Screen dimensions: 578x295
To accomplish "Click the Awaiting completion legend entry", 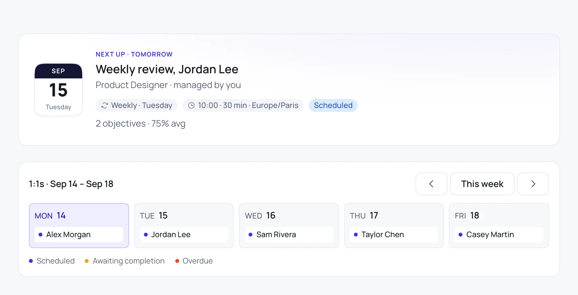I will (125, 261).
